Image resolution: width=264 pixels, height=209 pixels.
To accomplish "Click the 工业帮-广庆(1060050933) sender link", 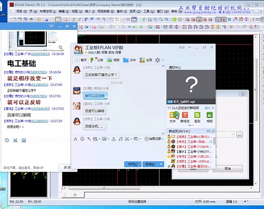I will (x=32, y=54).
